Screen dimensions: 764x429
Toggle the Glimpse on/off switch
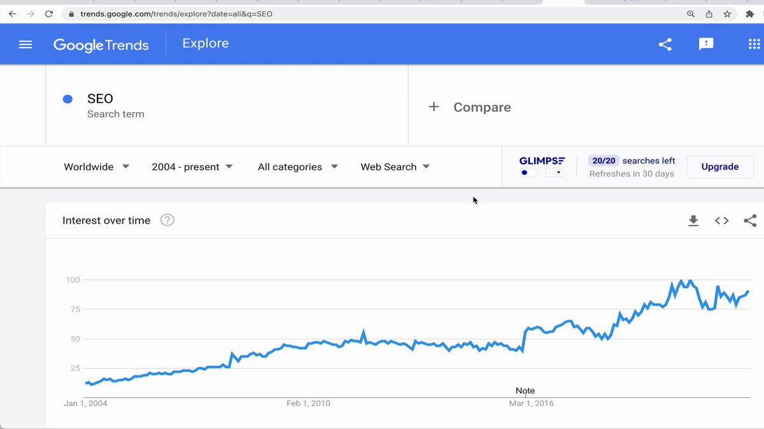click(529, 173)
